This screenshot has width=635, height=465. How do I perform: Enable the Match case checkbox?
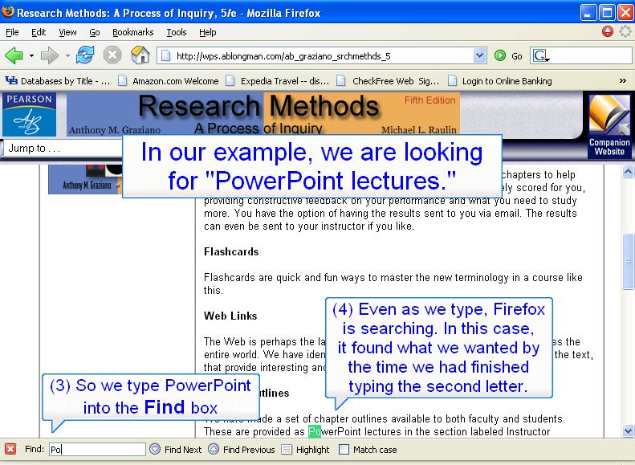click(344, 449)
